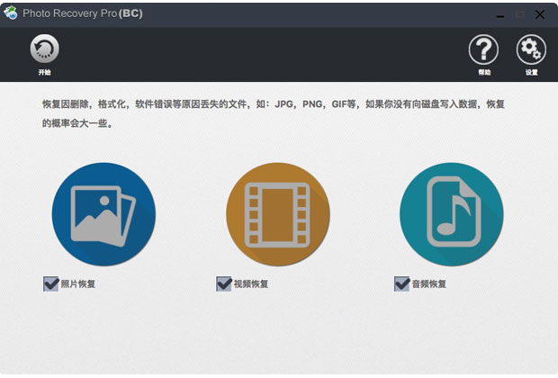This screenshot has width=558, height=378.
Task: Minimize the Photo Recovery Pro window
Action: (x=500, y=16)
